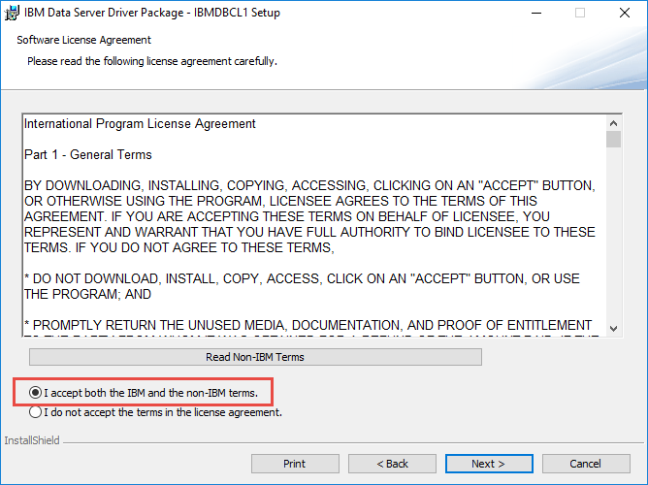
Task: Select 'I accept both the IBM and non-IBM terms'
Action: coord(36,393)
